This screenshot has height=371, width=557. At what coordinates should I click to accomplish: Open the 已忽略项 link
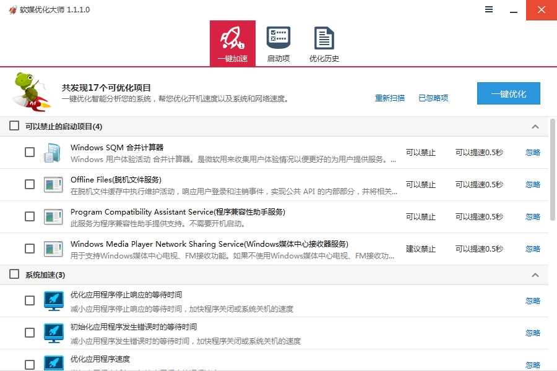(x=433, y=98)
